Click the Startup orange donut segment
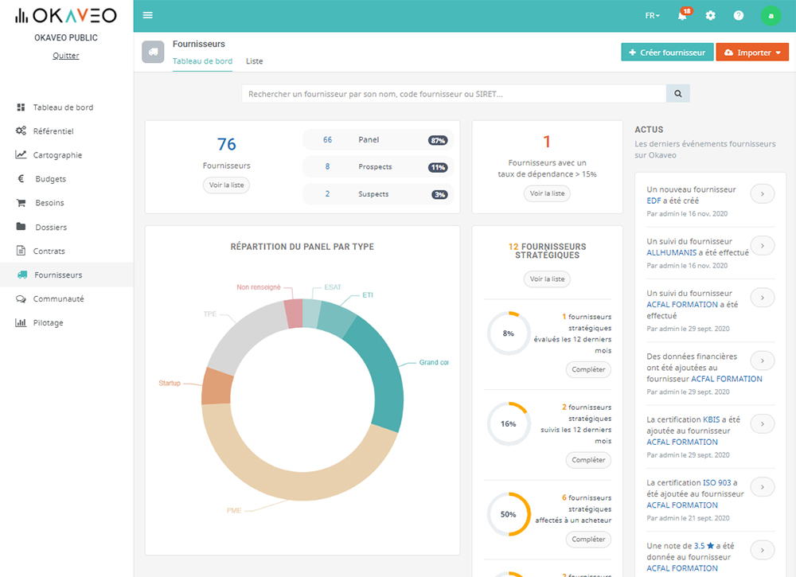 click(217, 387)
